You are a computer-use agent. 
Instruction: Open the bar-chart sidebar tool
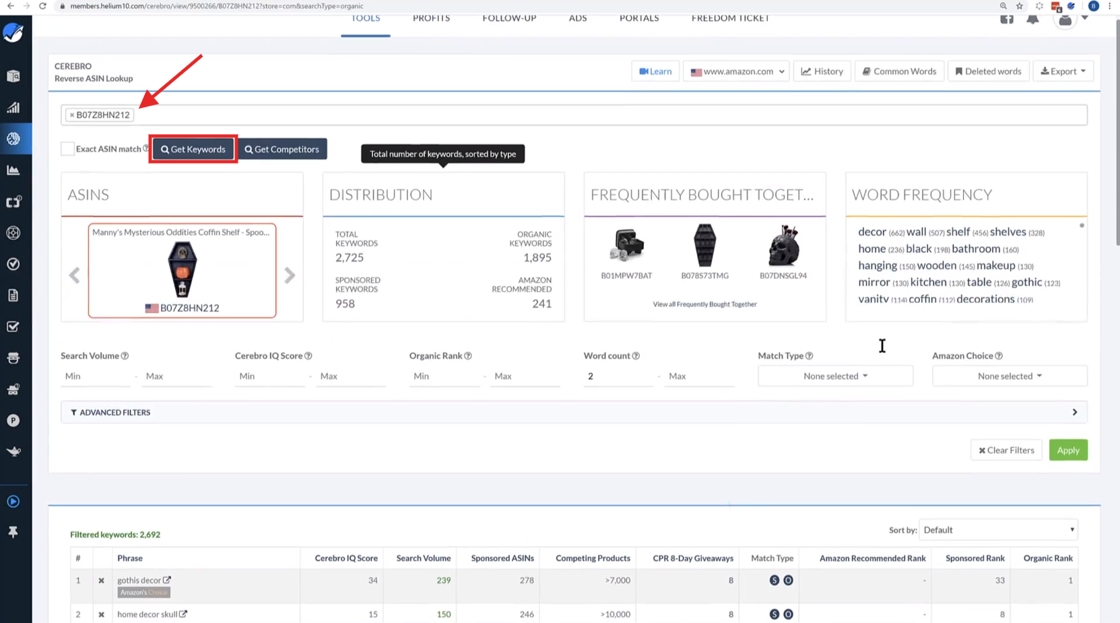pos(13,107)
